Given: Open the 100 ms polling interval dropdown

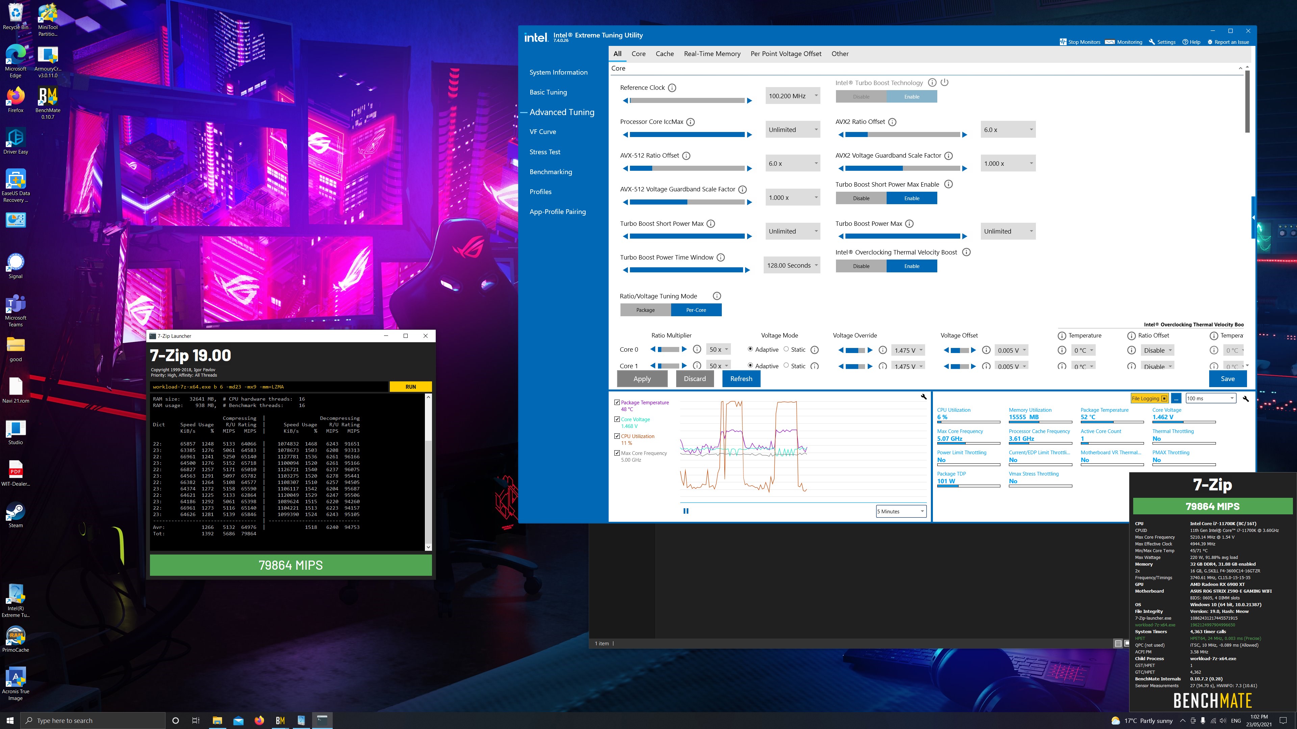Looking at the screenshot, I should click(x=1211, y=399).
